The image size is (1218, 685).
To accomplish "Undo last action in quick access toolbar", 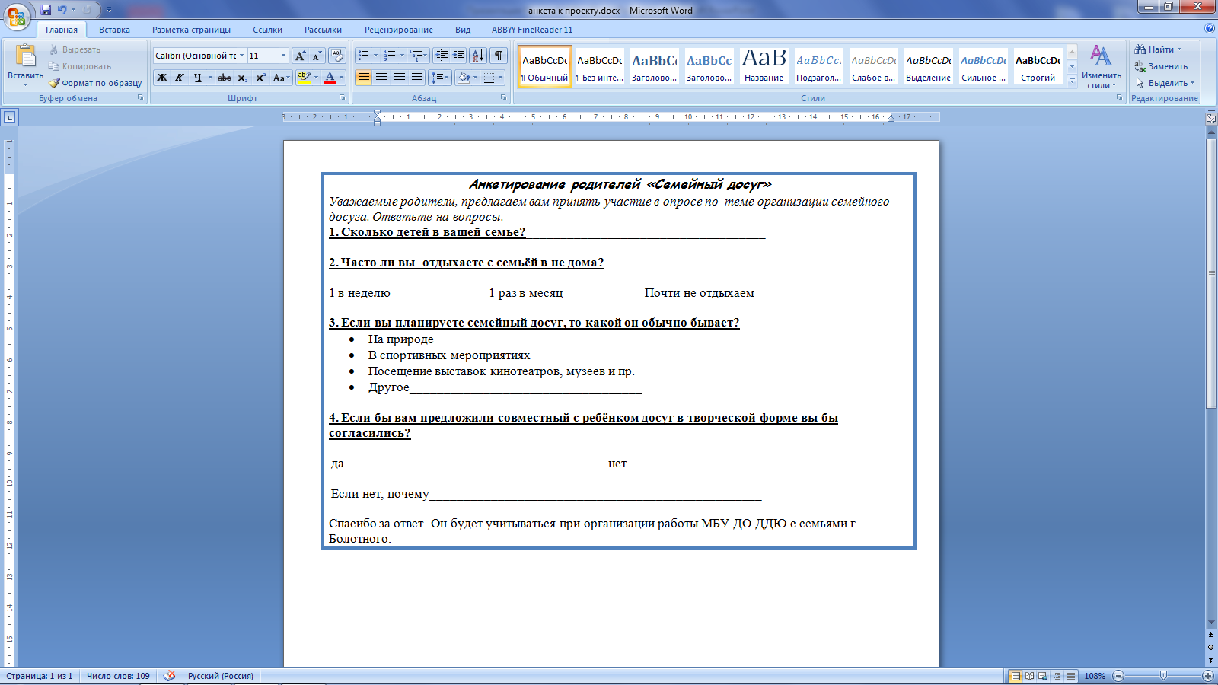I will pyautogui.click(x=62, y=10).
